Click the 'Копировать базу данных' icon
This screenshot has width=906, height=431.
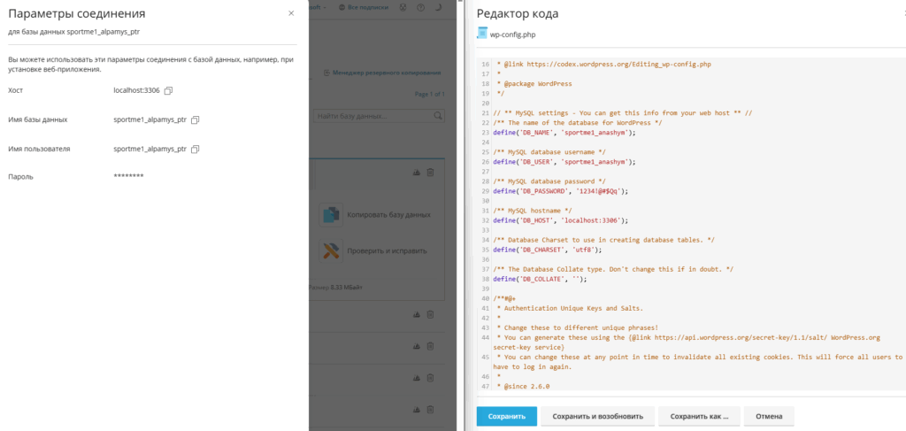click(331, 214)
